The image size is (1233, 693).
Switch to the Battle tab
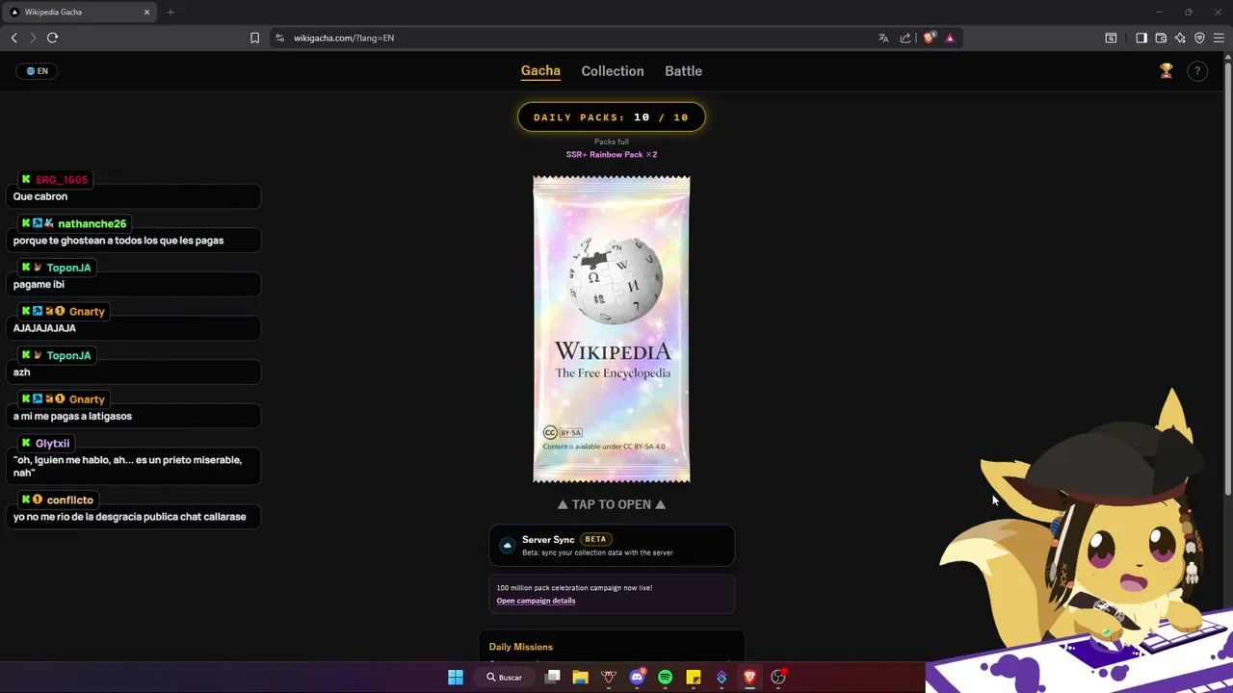(683, 71)
